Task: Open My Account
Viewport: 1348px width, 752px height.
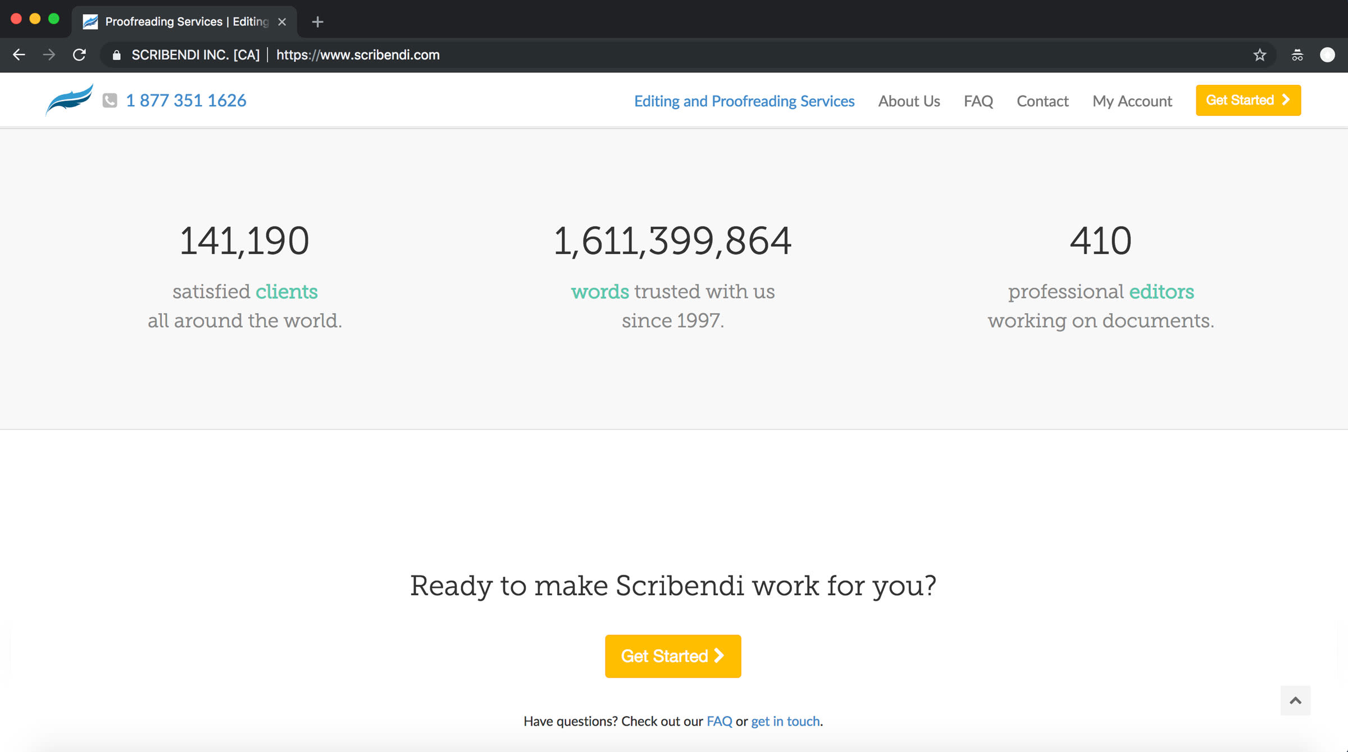Action: point(1132,101)
